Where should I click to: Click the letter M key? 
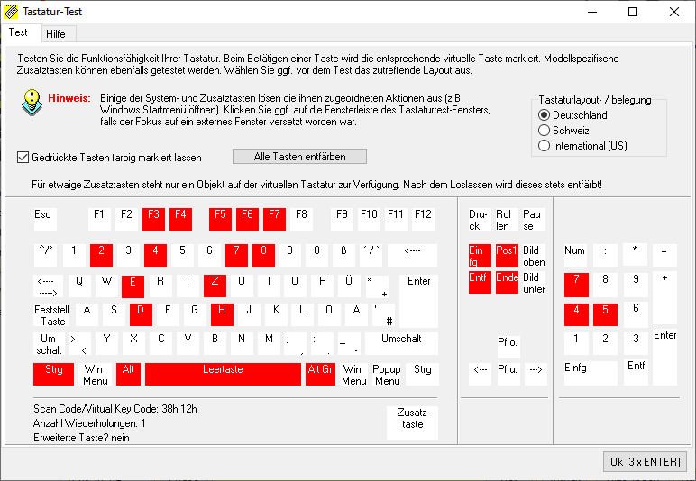tap(269, 343)
